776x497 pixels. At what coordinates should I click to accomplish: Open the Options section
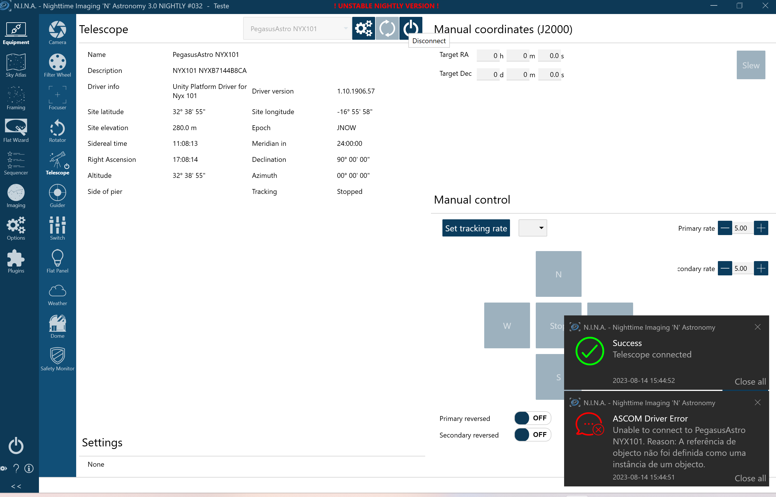pos(16,229)
